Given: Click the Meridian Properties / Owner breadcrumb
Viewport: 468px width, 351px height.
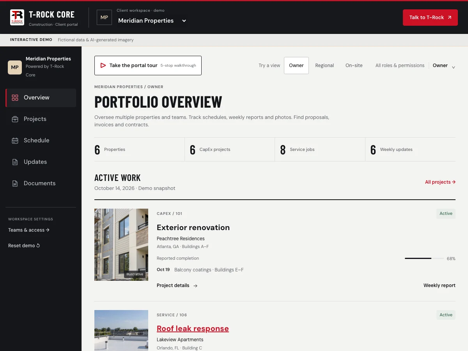Looking at the screenshot, I should [129, 87].
